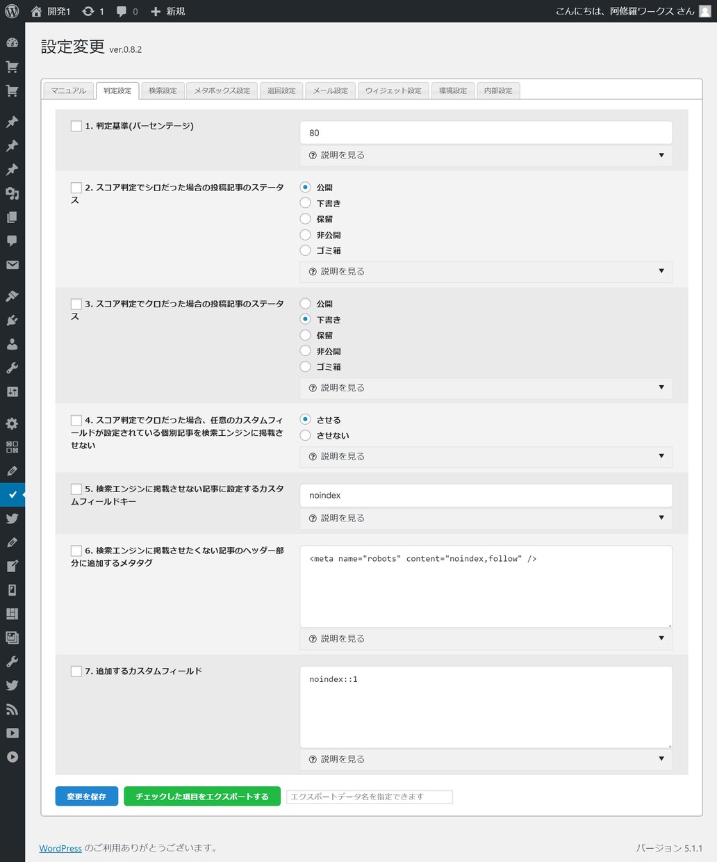Switch to the マニュアル tab
Viewport: 717px width, 862px height.
click(x=69, y=90)
